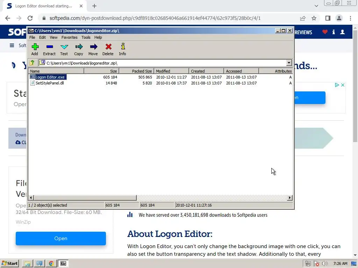
Task: Click the REVIEWS link on Softpedia
Action: (x=303, y=32)
